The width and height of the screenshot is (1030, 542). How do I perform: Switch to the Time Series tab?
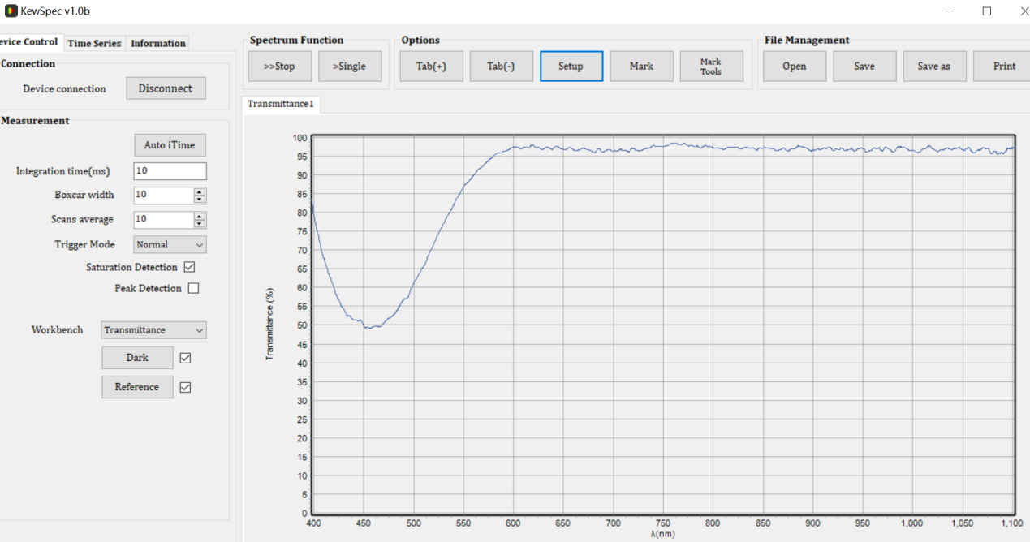pyautogui.click(x=94, y=44)
